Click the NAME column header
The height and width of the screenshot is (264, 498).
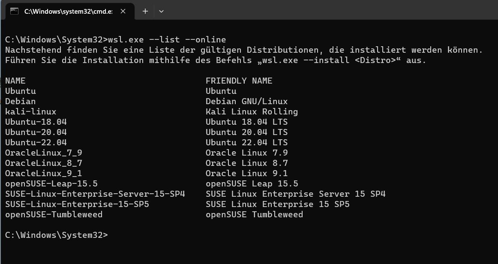click(x=15, y=81)
